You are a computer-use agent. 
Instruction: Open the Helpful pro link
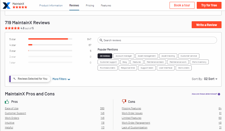(x=9, y=128)
